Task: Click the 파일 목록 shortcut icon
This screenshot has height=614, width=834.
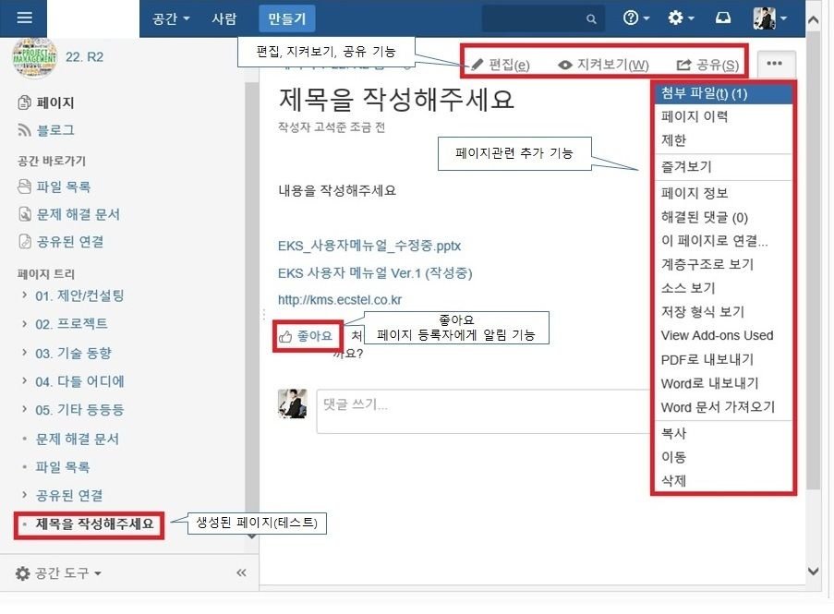Action: [24, 187]
